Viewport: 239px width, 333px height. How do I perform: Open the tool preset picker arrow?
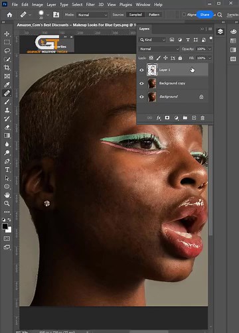click(x=30, y=15)
